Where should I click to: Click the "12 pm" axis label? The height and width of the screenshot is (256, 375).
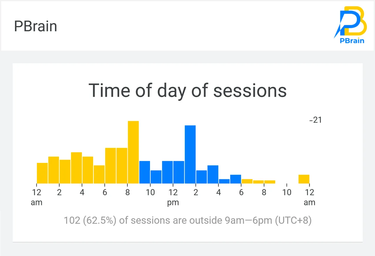point(173,197)
